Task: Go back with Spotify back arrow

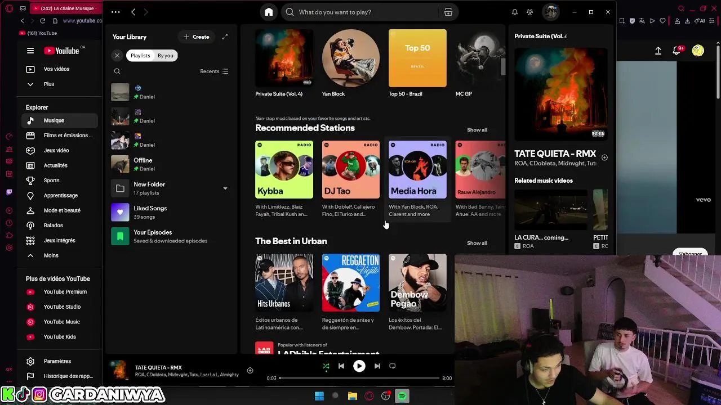Action: [133, 12]
